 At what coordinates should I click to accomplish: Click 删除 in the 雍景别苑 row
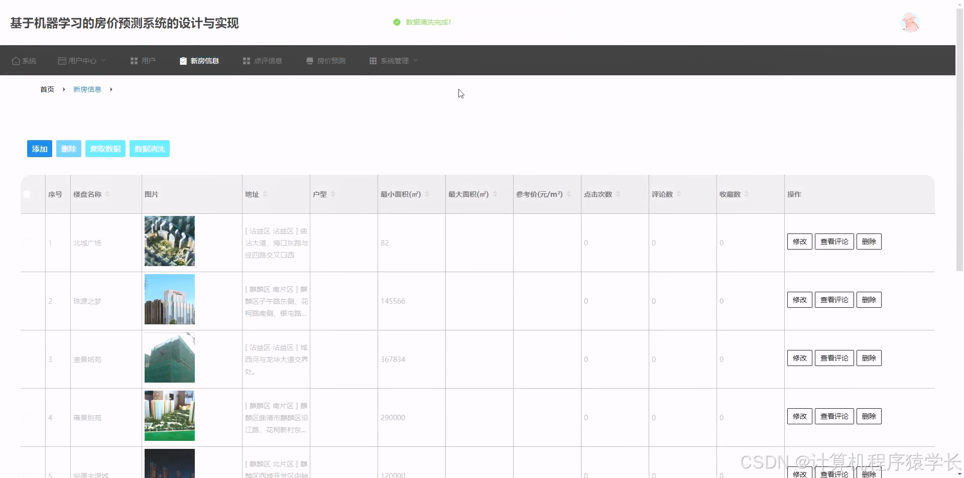coord(869,416)
